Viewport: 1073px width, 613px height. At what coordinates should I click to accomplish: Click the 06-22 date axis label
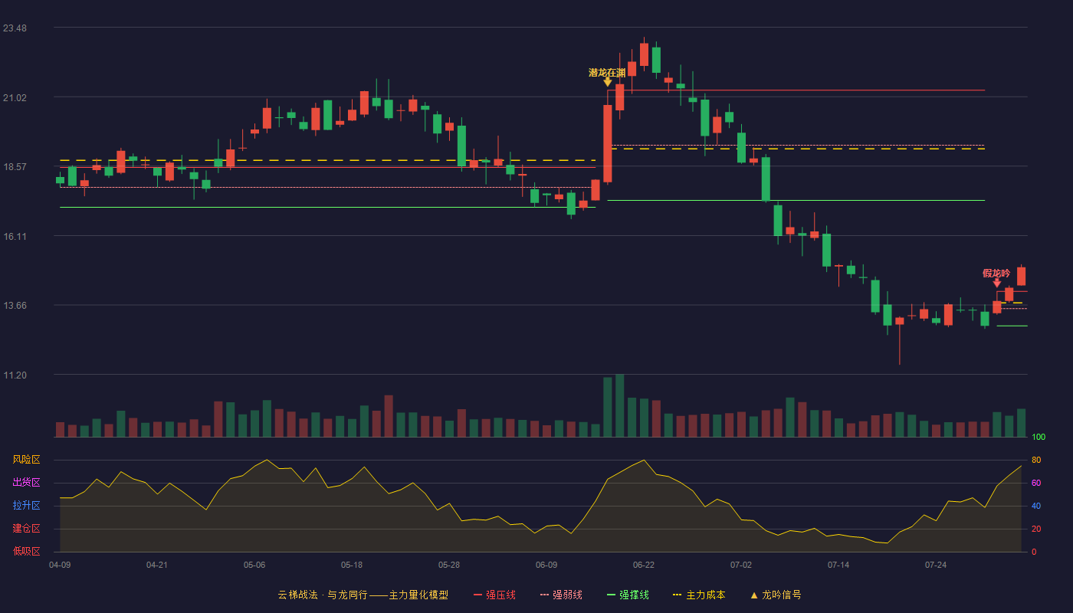click(644, 565)
